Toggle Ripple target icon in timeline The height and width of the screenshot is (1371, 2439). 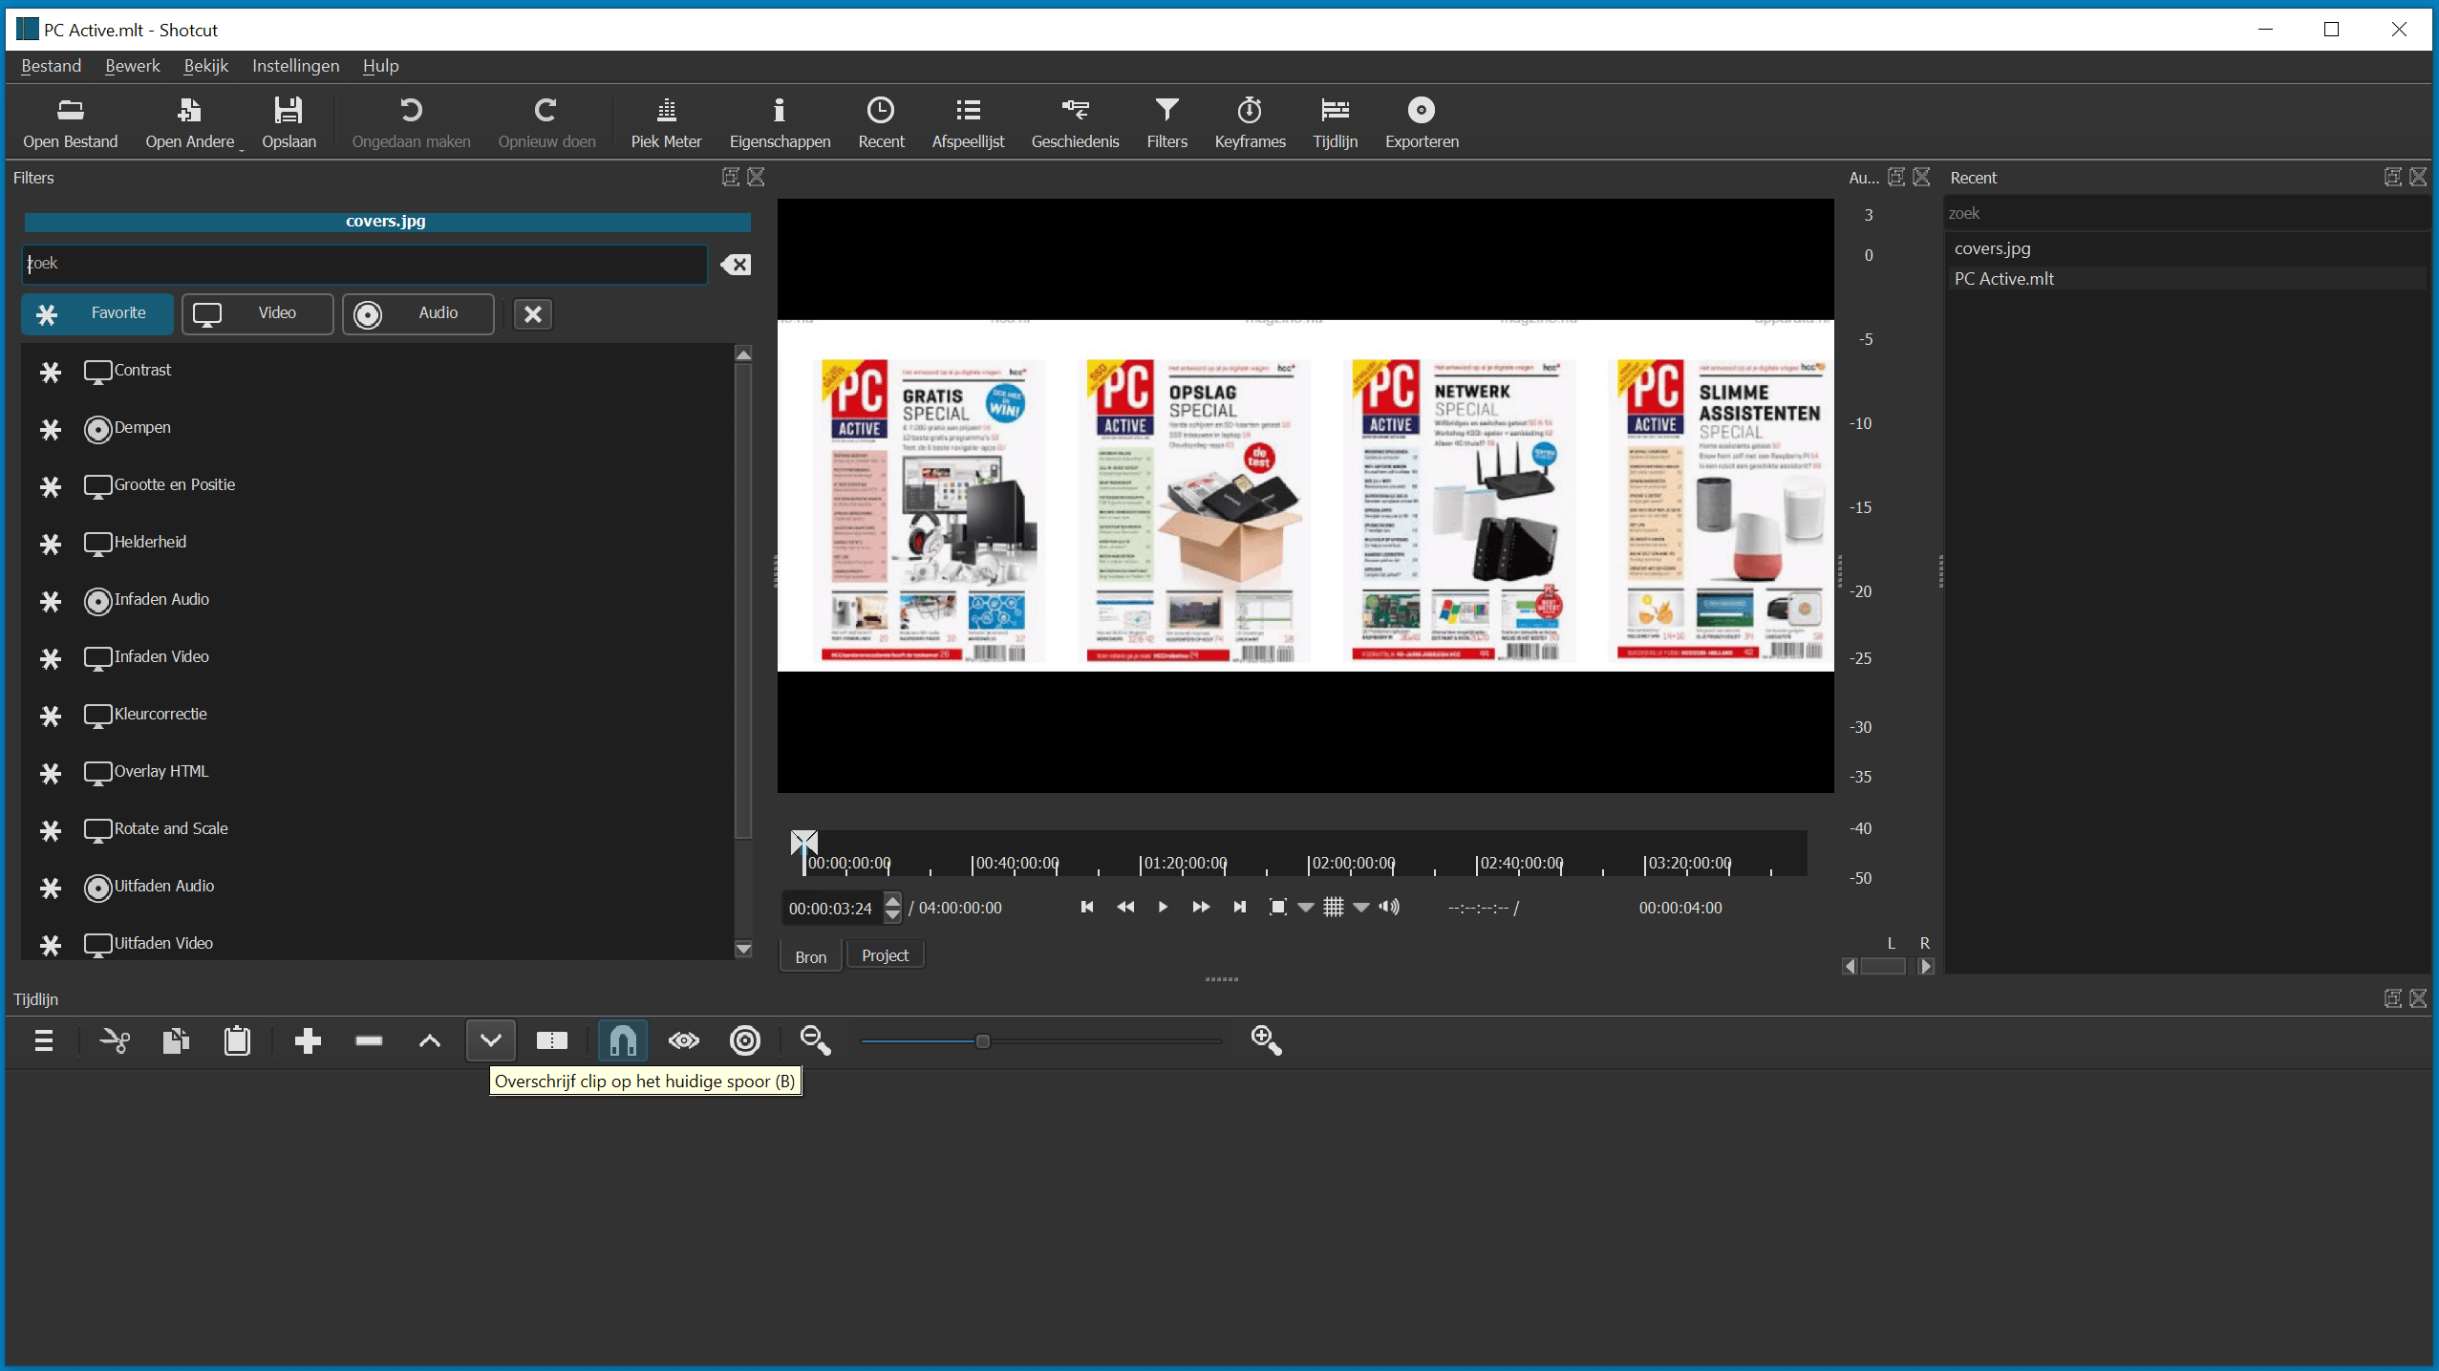[745, 1040]
